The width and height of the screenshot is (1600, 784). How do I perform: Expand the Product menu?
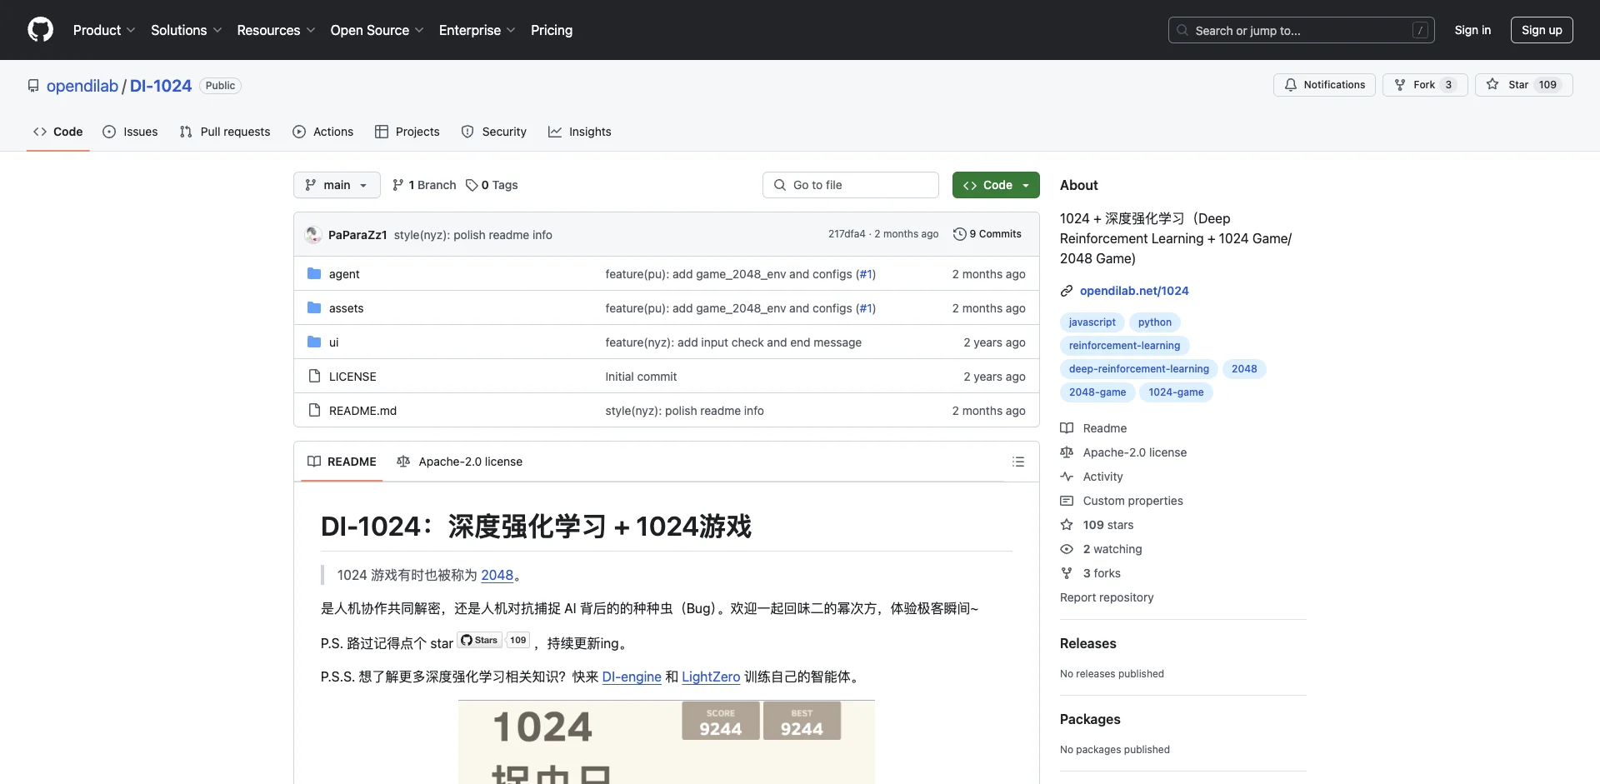pos(104,30)
